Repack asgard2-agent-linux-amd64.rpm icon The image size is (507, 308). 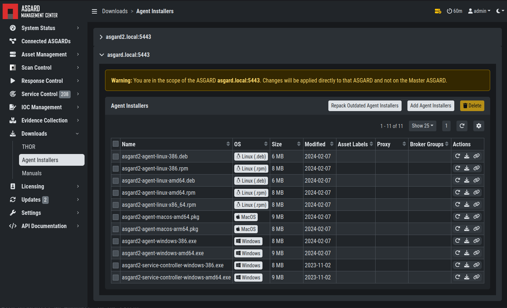tap(458, 192)
